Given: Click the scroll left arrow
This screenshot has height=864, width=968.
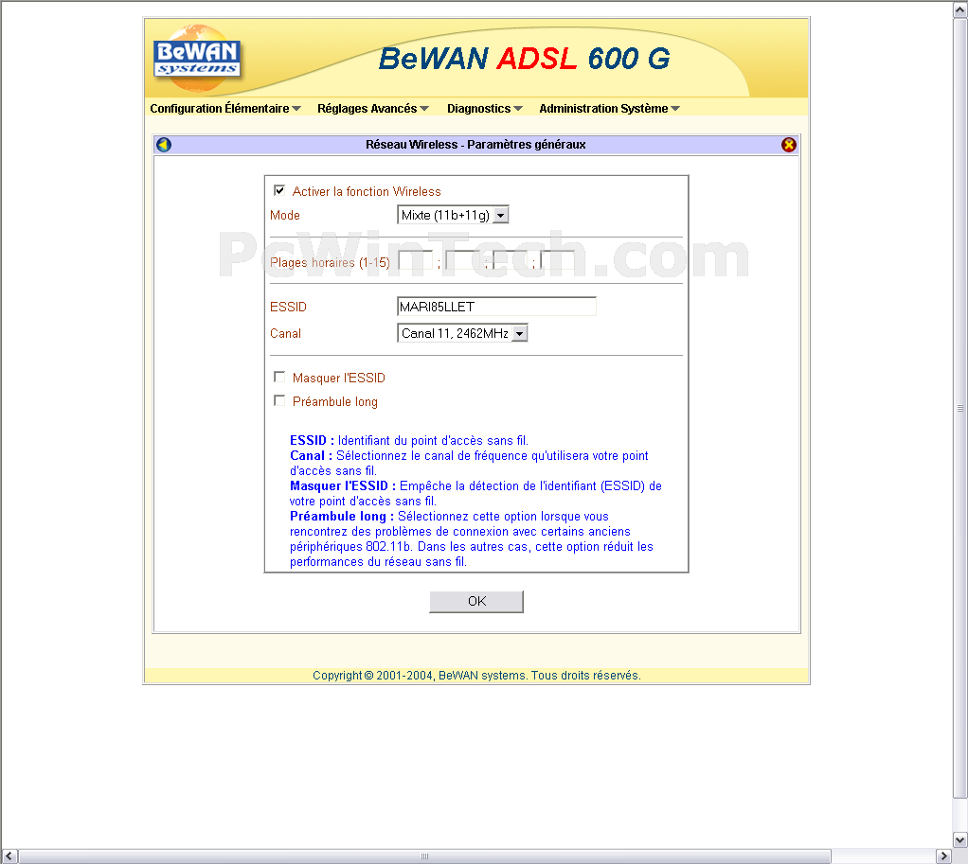Looking at the screenshot, I should pyautogui.click(x=9, y=856).
